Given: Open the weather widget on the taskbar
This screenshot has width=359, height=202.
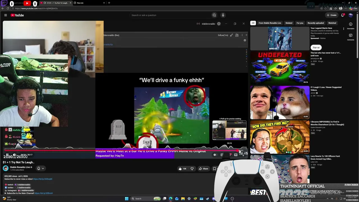Looking at the screenshot, I should click(x=9, y=199).
